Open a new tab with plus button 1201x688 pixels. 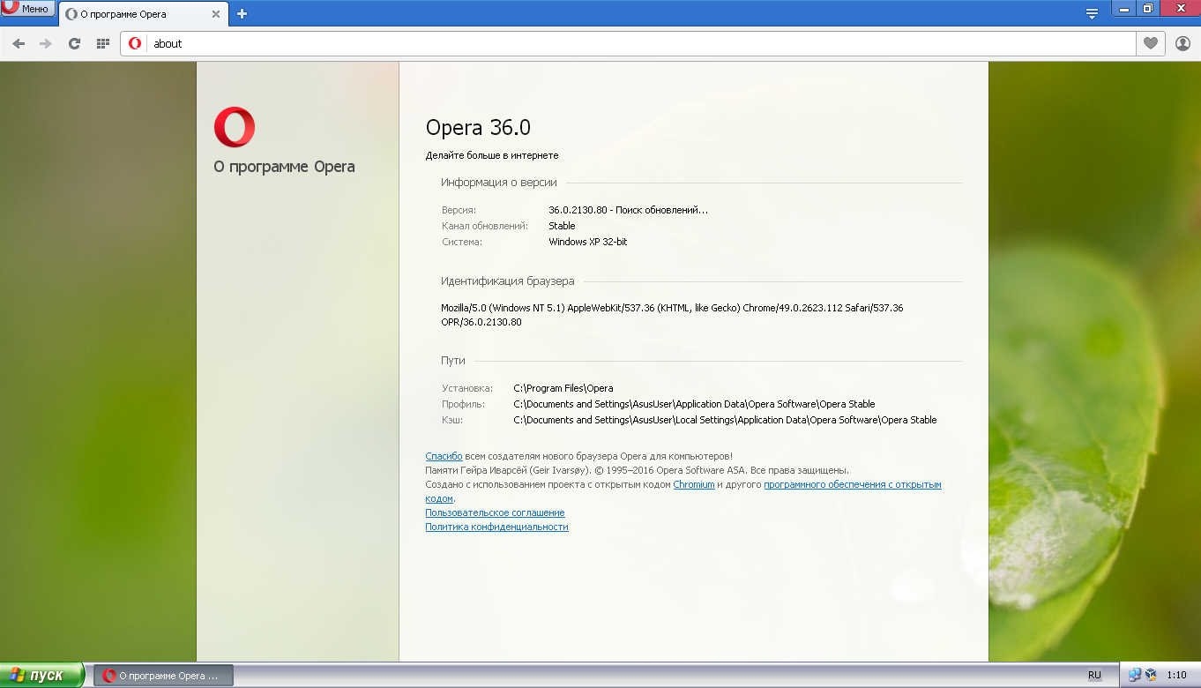[242, 13]
